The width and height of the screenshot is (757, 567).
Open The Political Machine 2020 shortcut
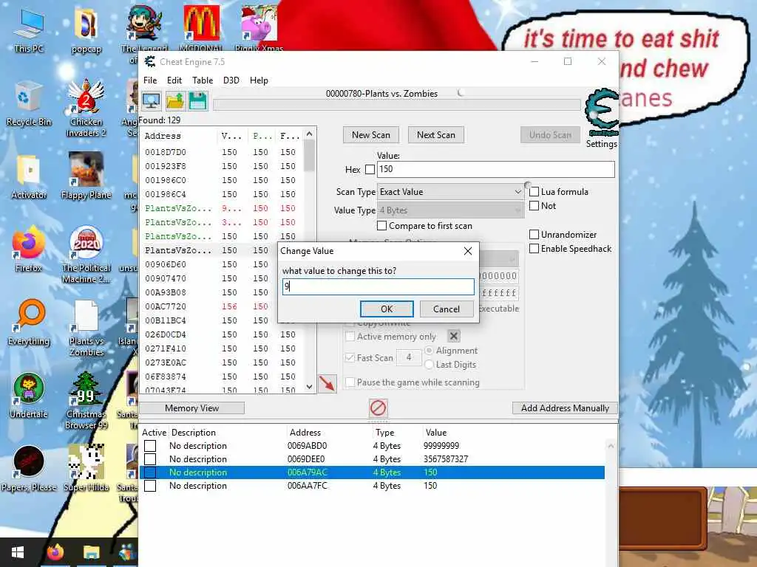click(86, 255)
